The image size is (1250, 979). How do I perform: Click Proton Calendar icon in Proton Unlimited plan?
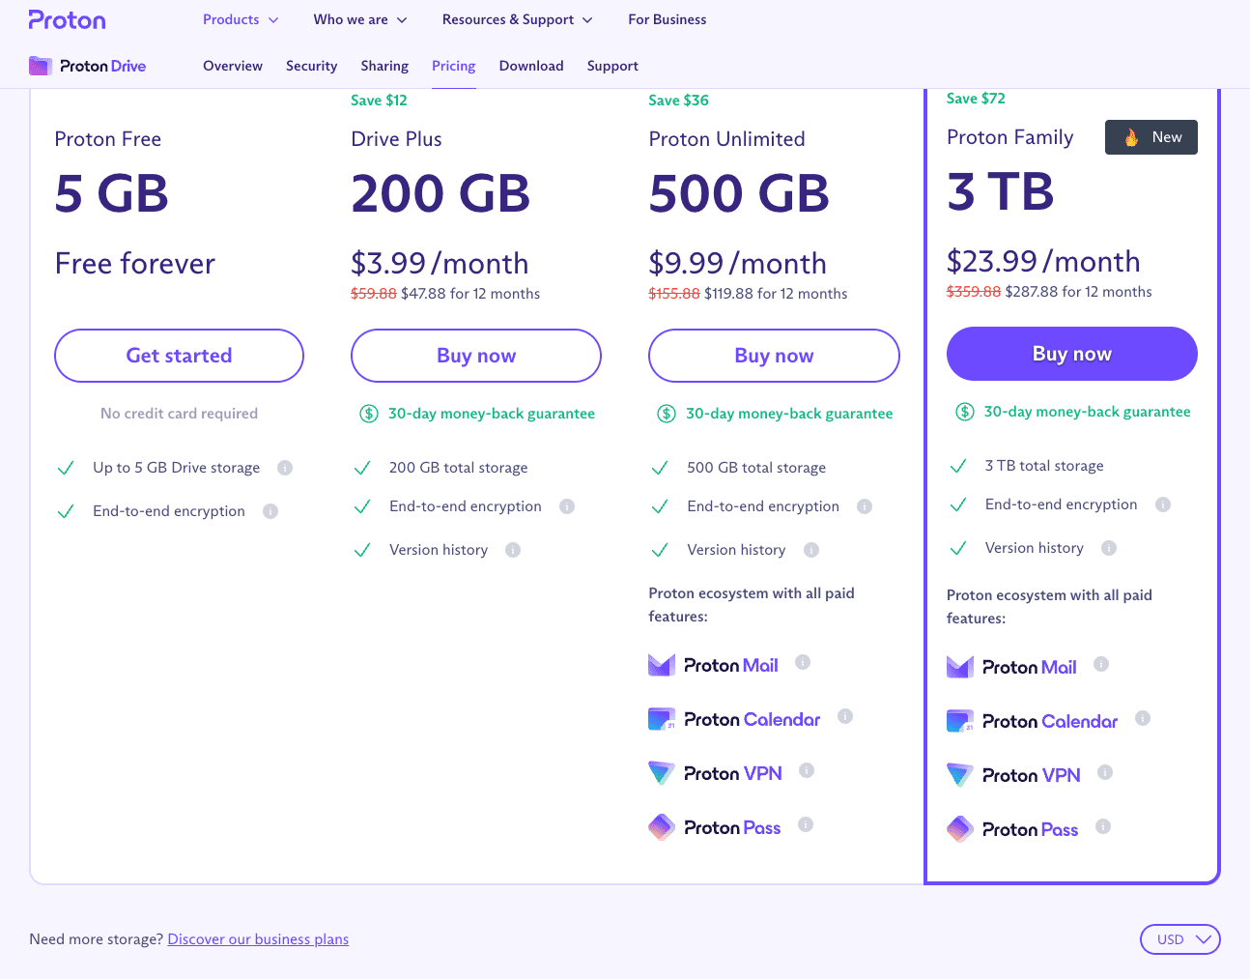(662, 719)
